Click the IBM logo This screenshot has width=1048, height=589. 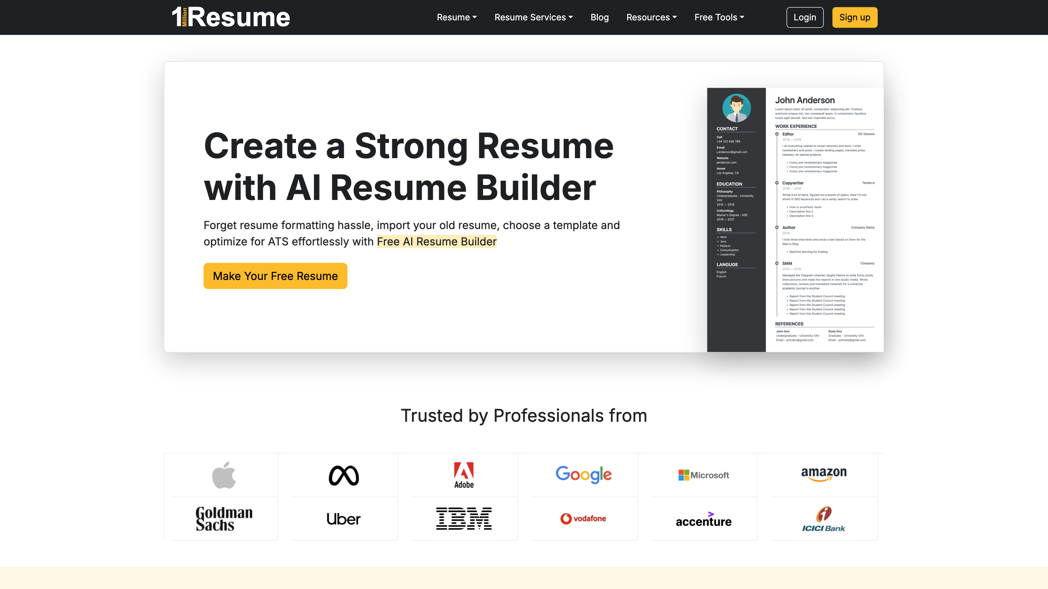click(463, 519)
